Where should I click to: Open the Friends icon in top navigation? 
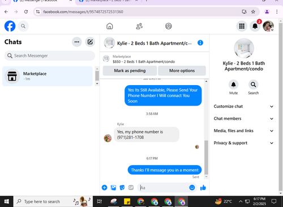(x=139, y=26)
